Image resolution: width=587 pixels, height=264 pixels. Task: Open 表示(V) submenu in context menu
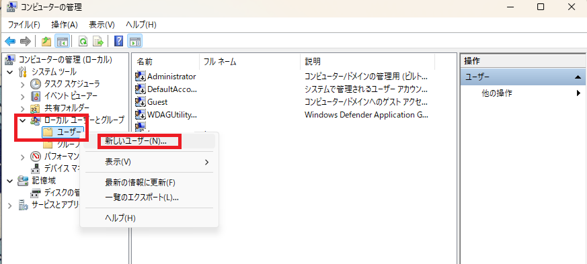(150, 162)
